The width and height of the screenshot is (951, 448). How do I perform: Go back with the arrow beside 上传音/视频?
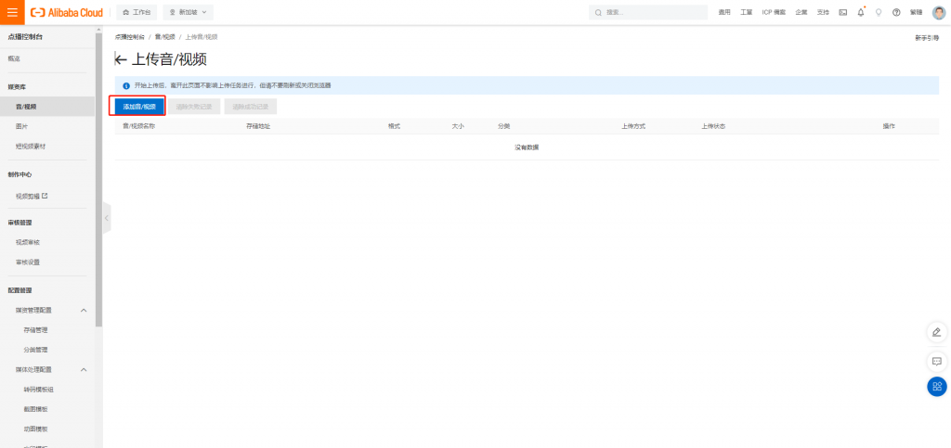coord(121,60)
